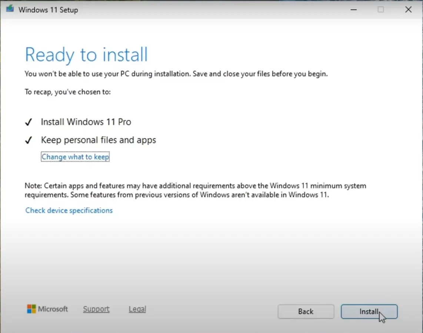Viewport: 423px width, 333px height.
Task: Open the Support page link
Action: tap(96, 309)
